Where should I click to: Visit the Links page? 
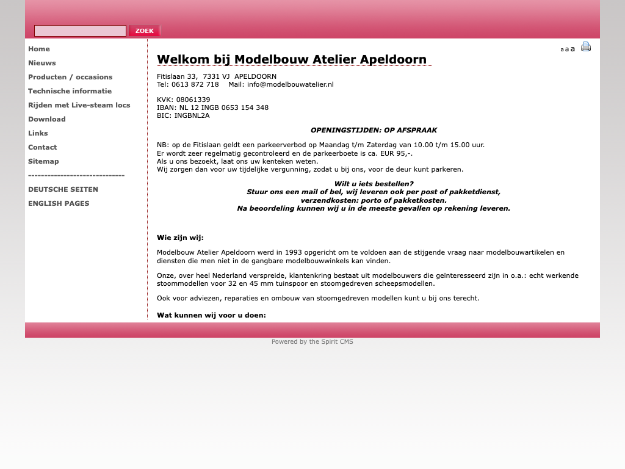click(x=38, y=133)
